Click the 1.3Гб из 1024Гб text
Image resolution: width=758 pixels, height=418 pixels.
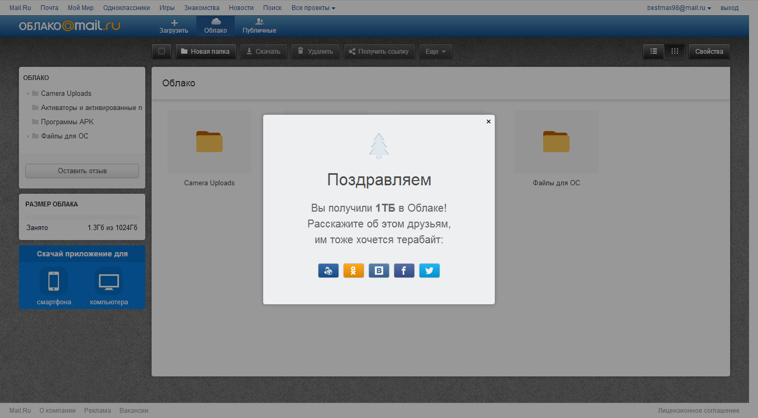point(113,228)
